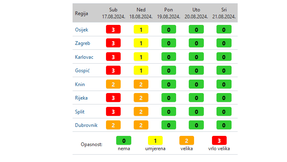Click Rijeka's orange Sunday badge
Screen dimensions: 287x162
pos(141,98)
